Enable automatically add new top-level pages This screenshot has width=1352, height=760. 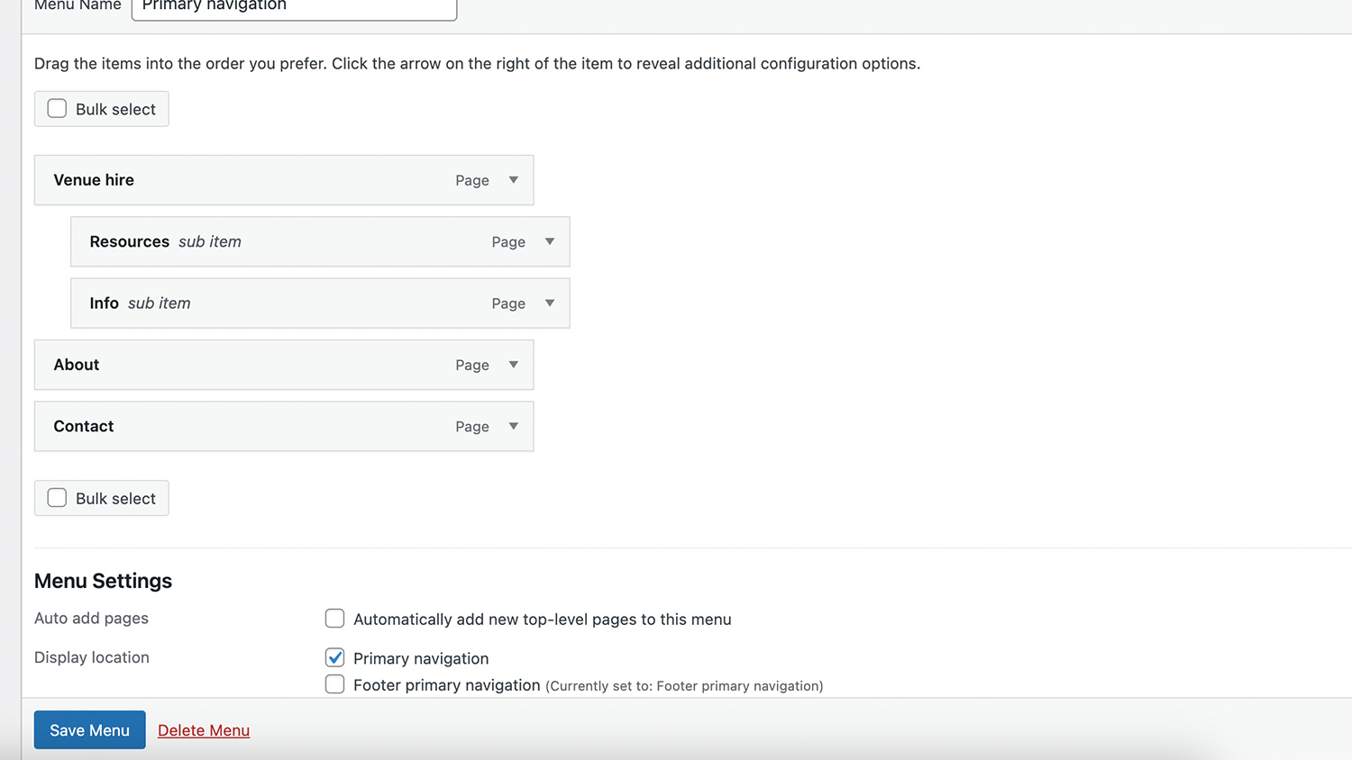click(334, 619)
